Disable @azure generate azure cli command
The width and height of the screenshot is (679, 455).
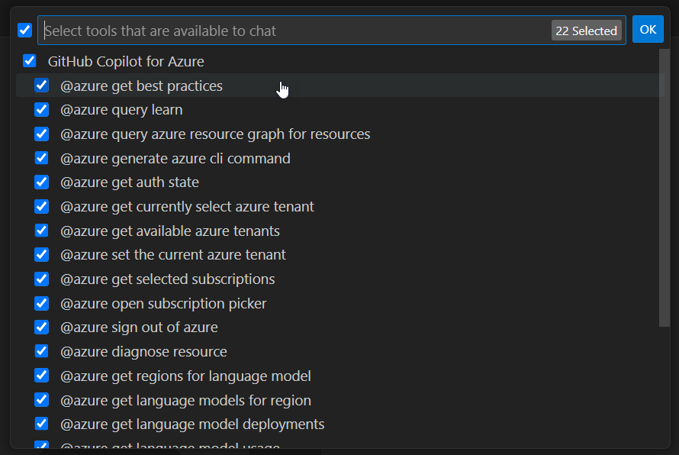pos(42,159)
